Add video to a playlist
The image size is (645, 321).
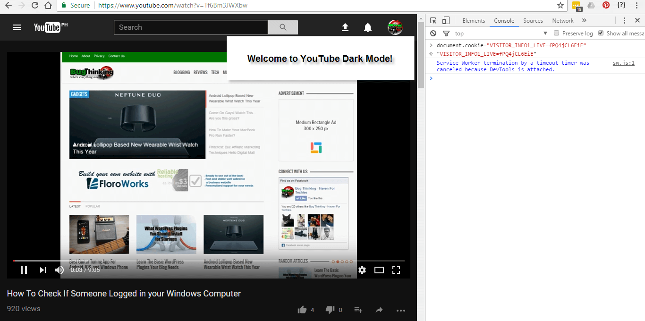(x=358, y=310)
